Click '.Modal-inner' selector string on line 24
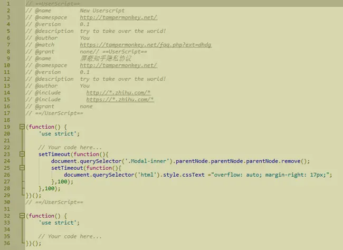 [x=147, y=161]
